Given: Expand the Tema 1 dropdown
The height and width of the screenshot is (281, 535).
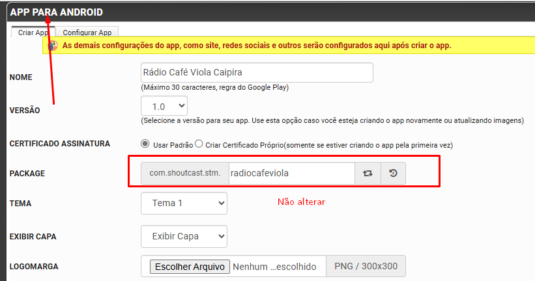Looking at the screenshot, I should (x=184, y=203).
